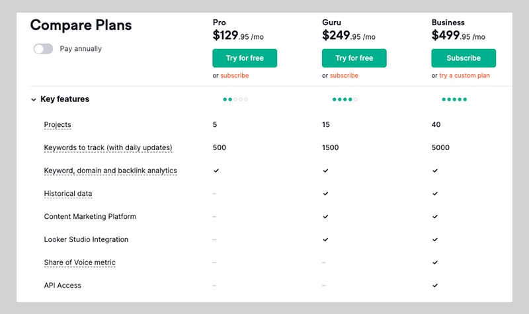Click Business checkmark for Keyword, domain analytics

[x=435, y=171]
